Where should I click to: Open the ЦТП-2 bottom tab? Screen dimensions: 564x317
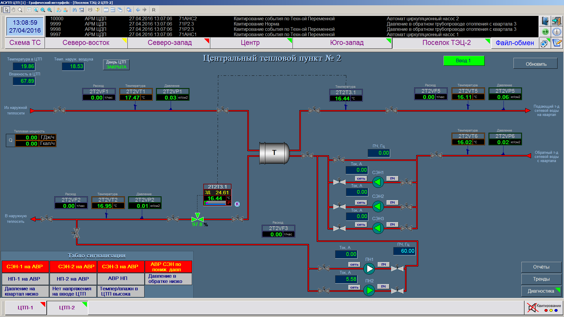(x=67, y=308)
